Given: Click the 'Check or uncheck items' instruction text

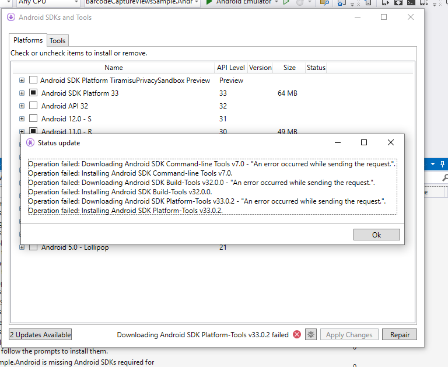Looking at the screenshot, I should click(79, 53).
